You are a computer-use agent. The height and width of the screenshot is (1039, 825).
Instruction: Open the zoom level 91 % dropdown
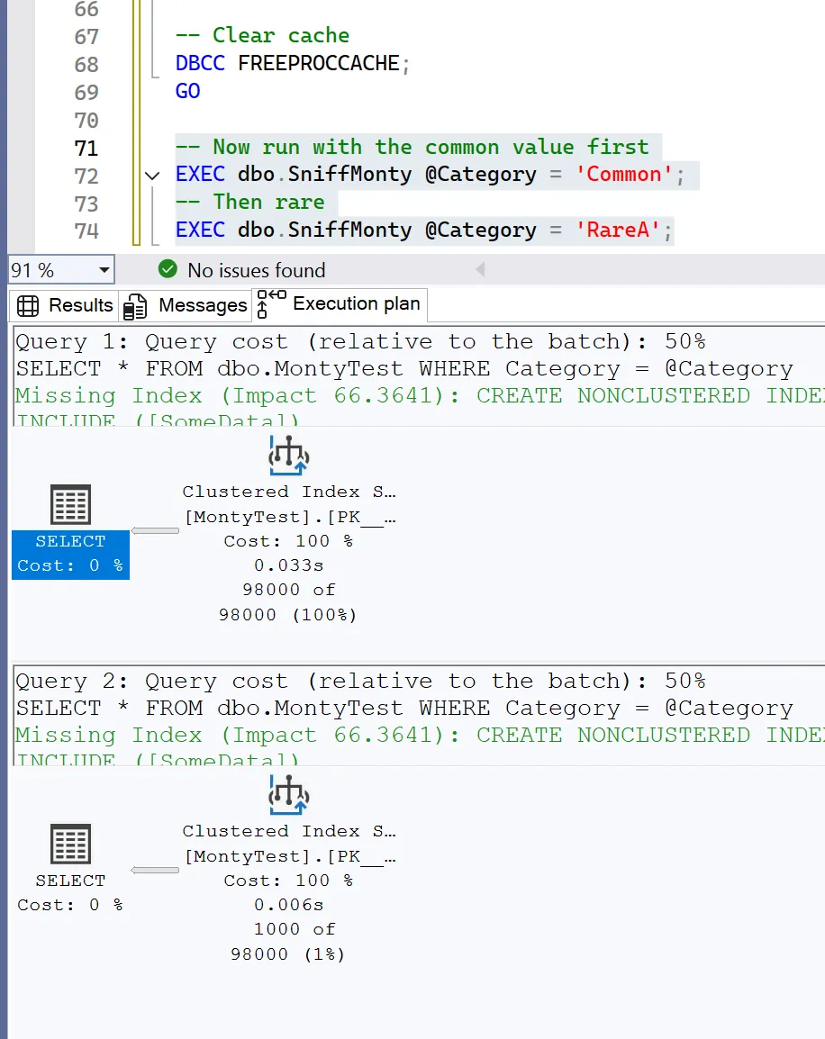coord(104,270)
